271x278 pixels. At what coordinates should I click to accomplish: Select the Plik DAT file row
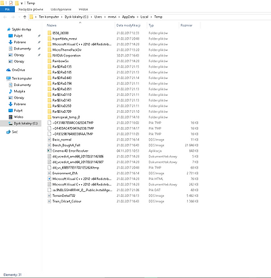tap(123, 190)
